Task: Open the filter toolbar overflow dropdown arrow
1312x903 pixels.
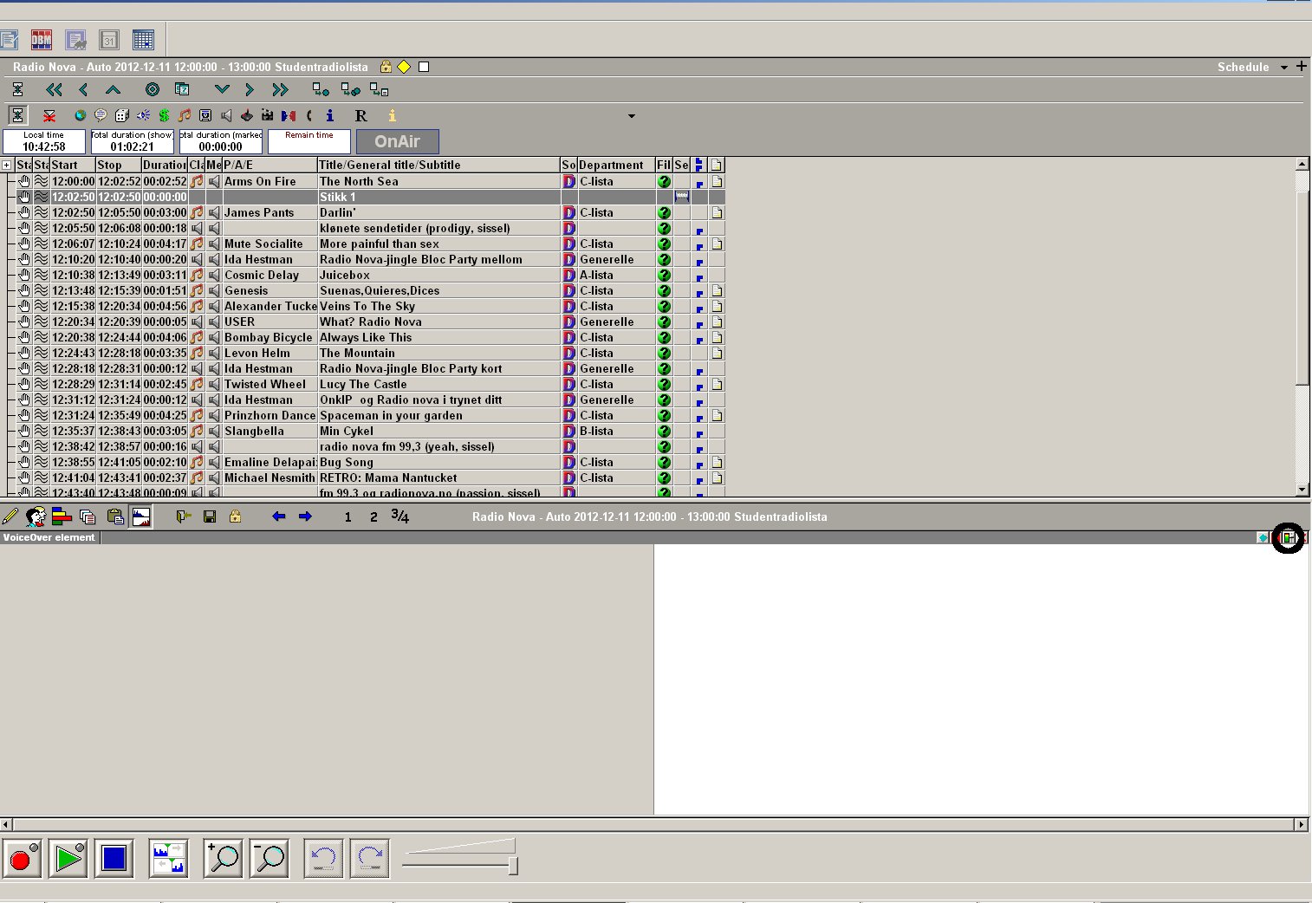Action: [x=632, y=116]
